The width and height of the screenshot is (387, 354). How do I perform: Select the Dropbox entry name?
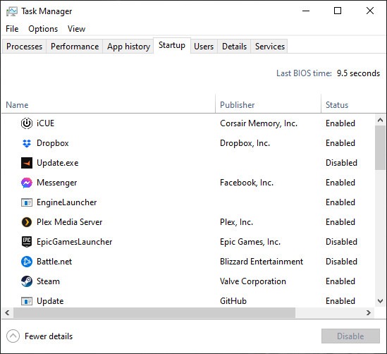pyautogui.click(x=53, y=143)
